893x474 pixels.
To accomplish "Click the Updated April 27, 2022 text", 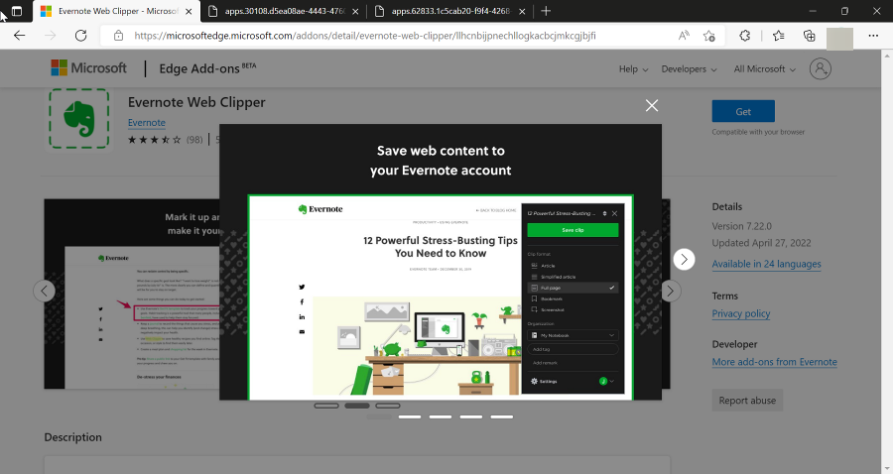I will click(x=761, y=242).
